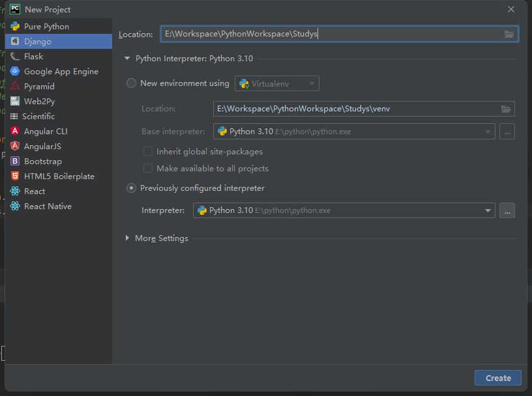Viewport: 532px width, 396px height.
Task: Select the New environment using radio button
Action: coord(131,83)
